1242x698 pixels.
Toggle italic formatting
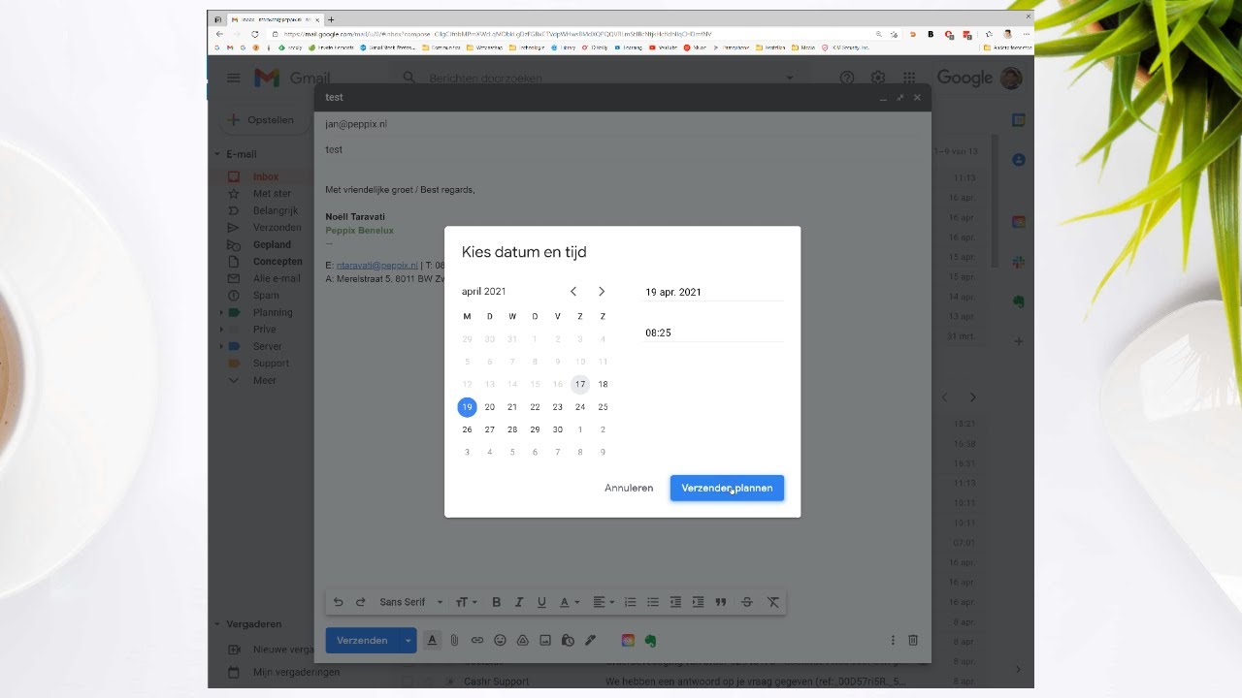pyautogui.click(x=519, y=602)
